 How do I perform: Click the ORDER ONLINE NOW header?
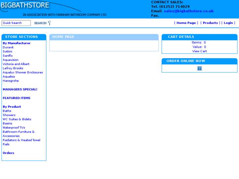click(x=200, y=61)
